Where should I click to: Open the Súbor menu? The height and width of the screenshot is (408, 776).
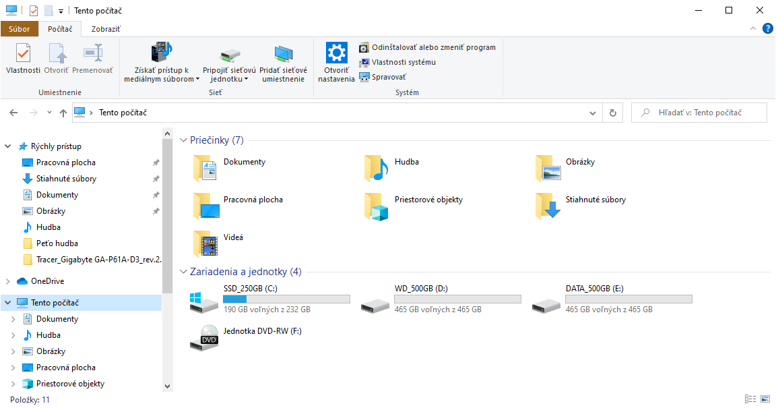[20, 29]
